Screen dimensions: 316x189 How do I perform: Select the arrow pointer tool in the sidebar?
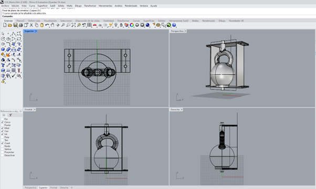3,34
